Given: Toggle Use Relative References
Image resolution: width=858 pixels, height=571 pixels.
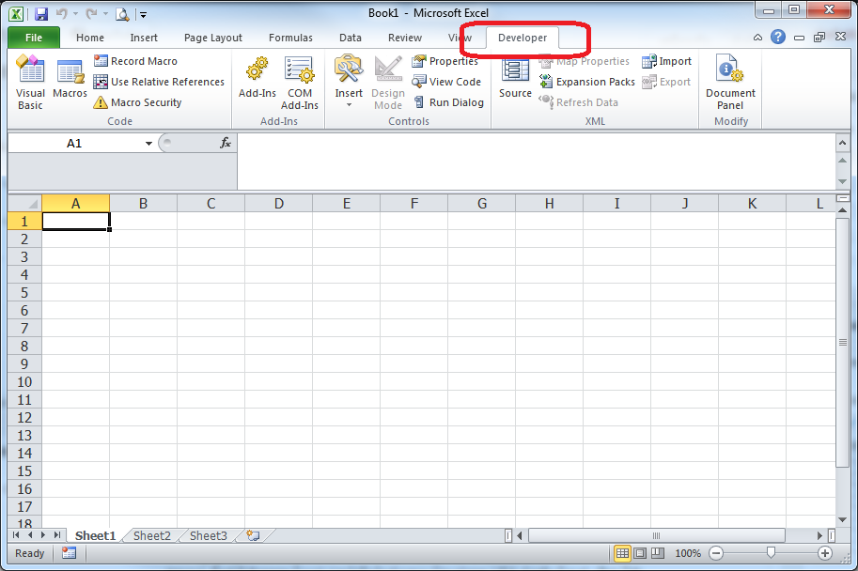Looking at the screenshot, I should tap(159, 82).
